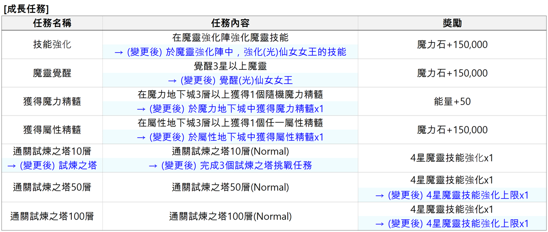This screenshot has width=548, height=232.
Task: Select the 獲得屬性精髓 task name cell
Action: [52, 130]
